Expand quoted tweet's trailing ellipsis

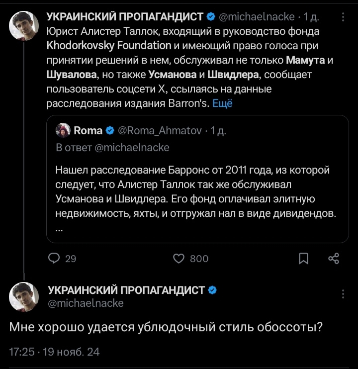59,229
